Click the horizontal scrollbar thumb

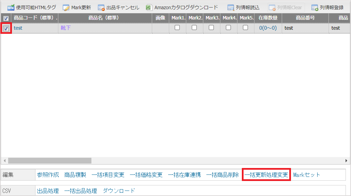pyautogui.click(x=50, y=160)
